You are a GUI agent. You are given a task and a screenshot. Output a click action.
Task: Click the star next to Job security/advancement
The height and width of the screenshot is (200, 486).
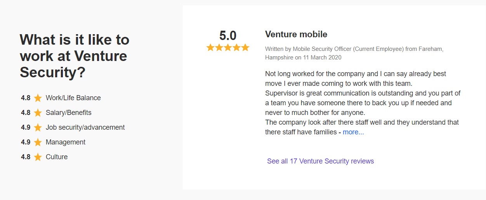coord(38,127)
